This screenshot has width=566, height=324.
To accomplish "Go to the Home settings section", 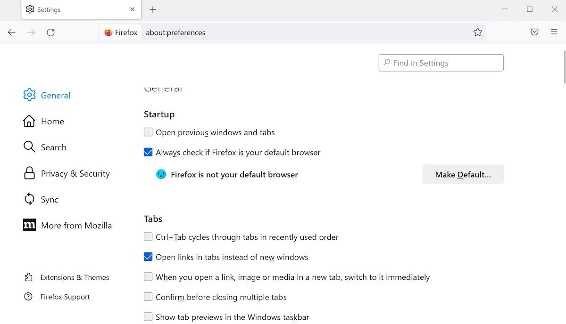I will [52, 121].
